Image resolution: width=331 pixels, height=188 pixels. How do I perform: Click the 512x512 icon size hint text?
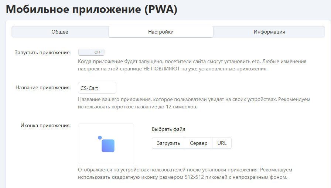click(185, 174)
